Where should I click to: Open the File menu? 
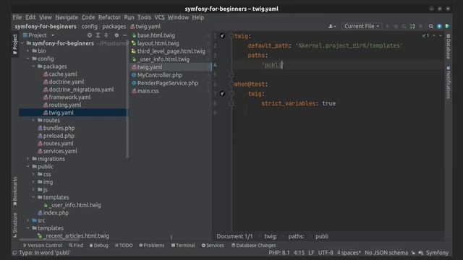pyautogui.click(x=17, y=17)
